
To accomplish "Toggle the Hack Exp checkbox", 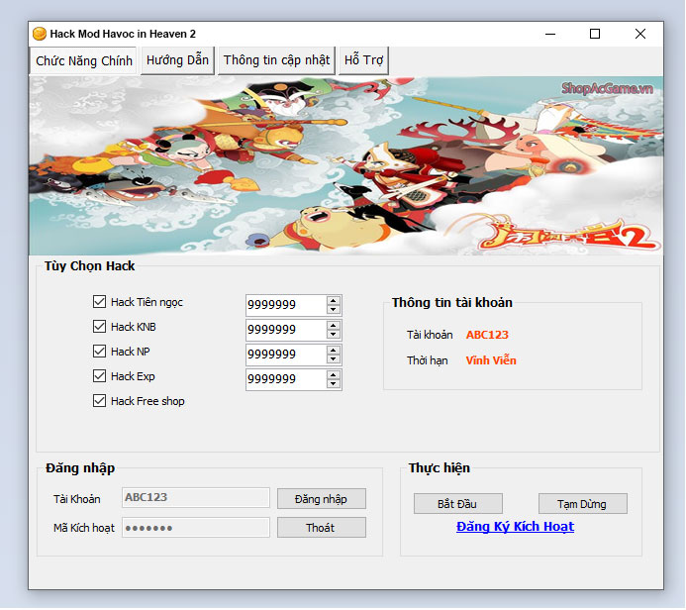I will pyautogui.click(x=99, y=376).
